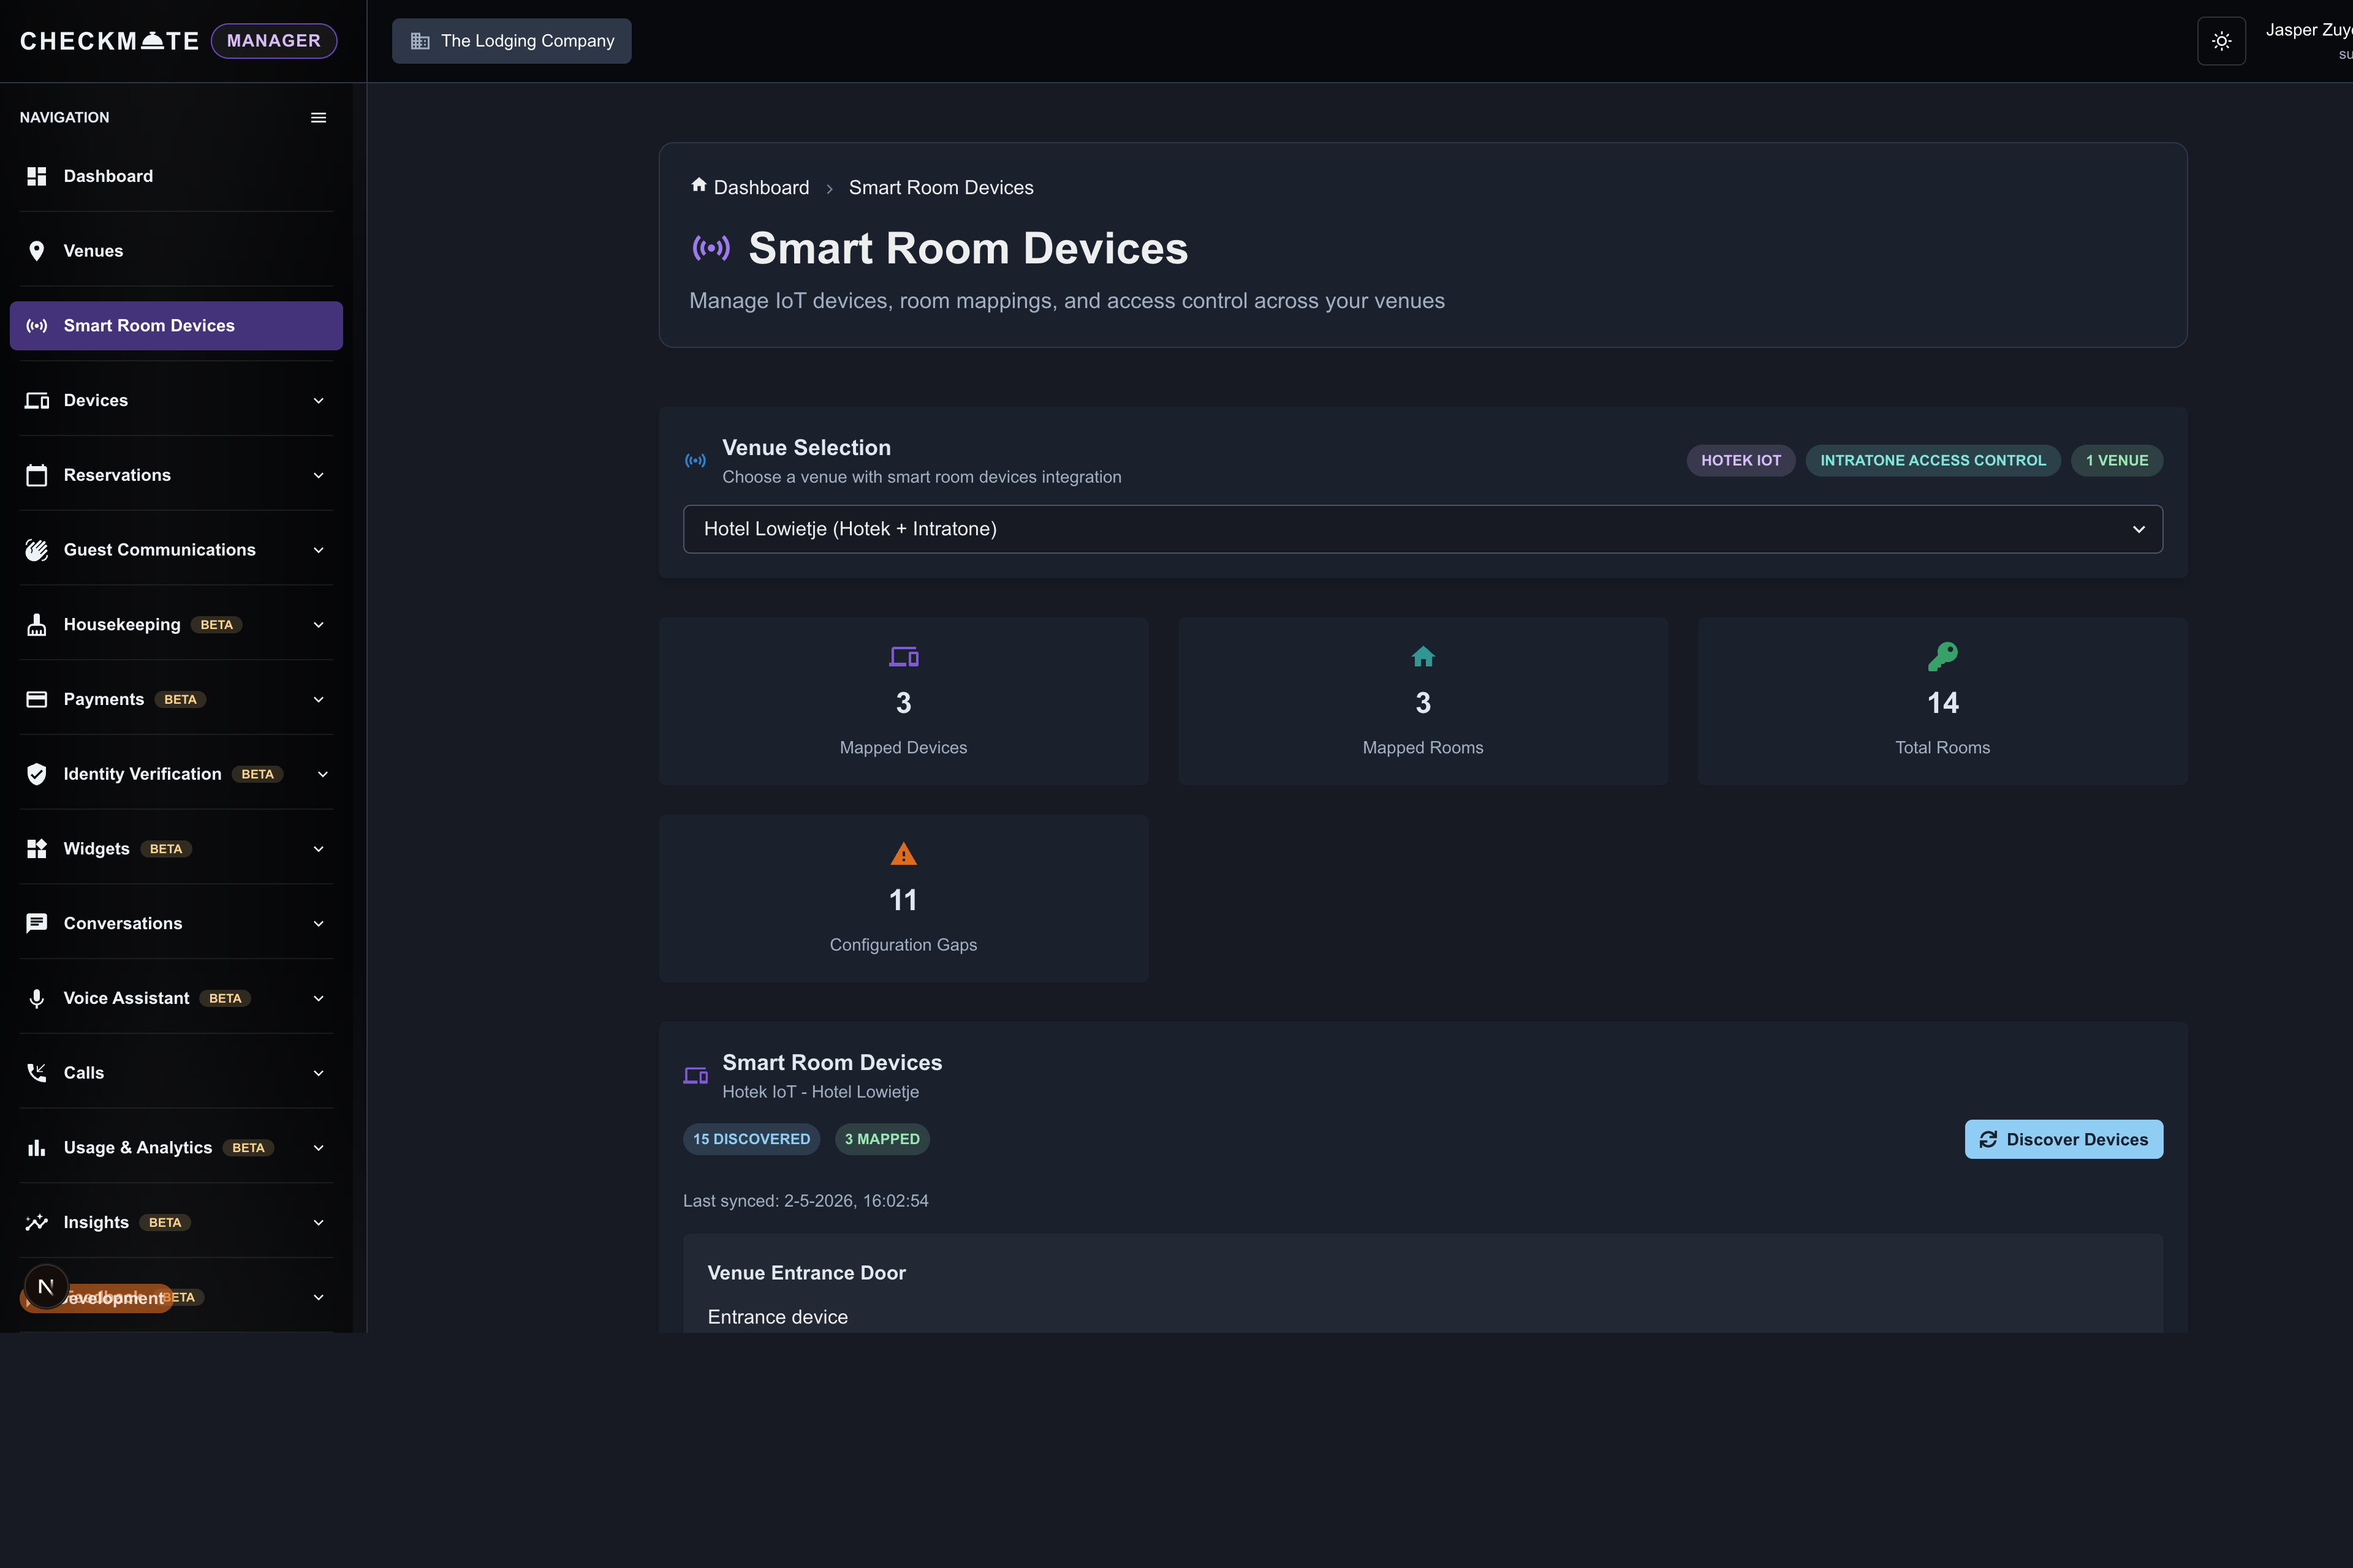The height and width of the screenshot is (1568, 2353).
Task: Click the Housekeeping cleaning icon
Action: [x=37, y=625]
